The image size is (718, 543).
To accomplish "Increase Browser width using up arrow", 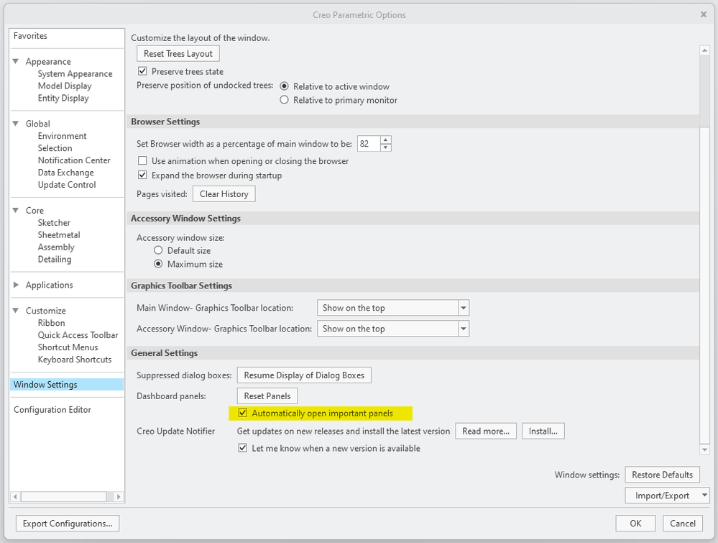I will [x=386, y=140].
